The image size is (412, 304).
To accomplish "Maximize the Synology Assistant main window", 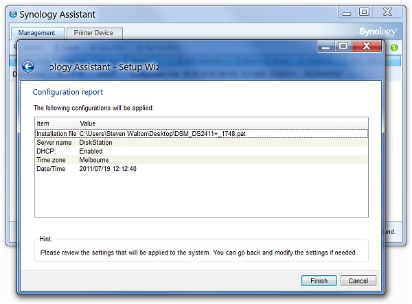I will 364,12.
